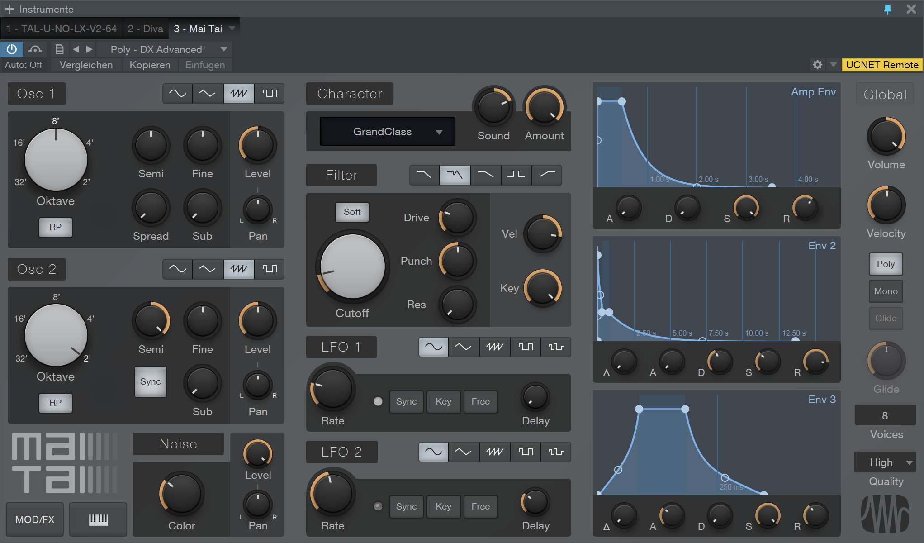The width and height of the screenshot is (924, 543).
Task: Click the Global Glide toggle button
Action: click(x=886, y=318)
